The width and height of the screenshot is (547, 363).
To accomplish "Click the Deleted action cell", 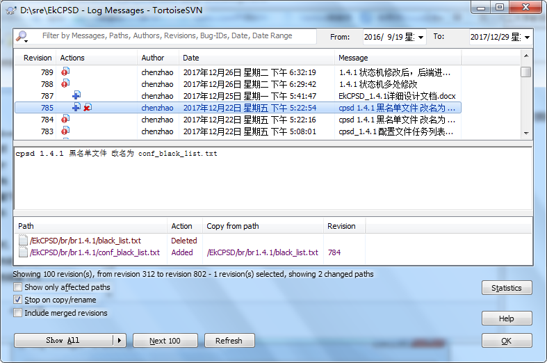I will click(184, 241).
